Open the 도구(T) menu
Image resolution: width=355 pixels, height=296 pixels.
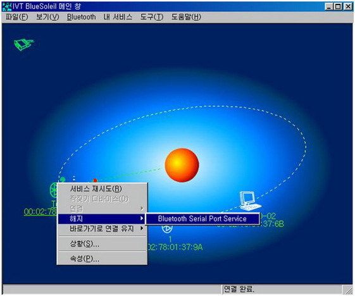point(151,17)
